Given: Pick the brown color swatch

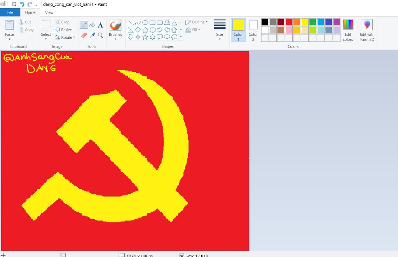Looking at the screenshot, I should coord(281,30).
